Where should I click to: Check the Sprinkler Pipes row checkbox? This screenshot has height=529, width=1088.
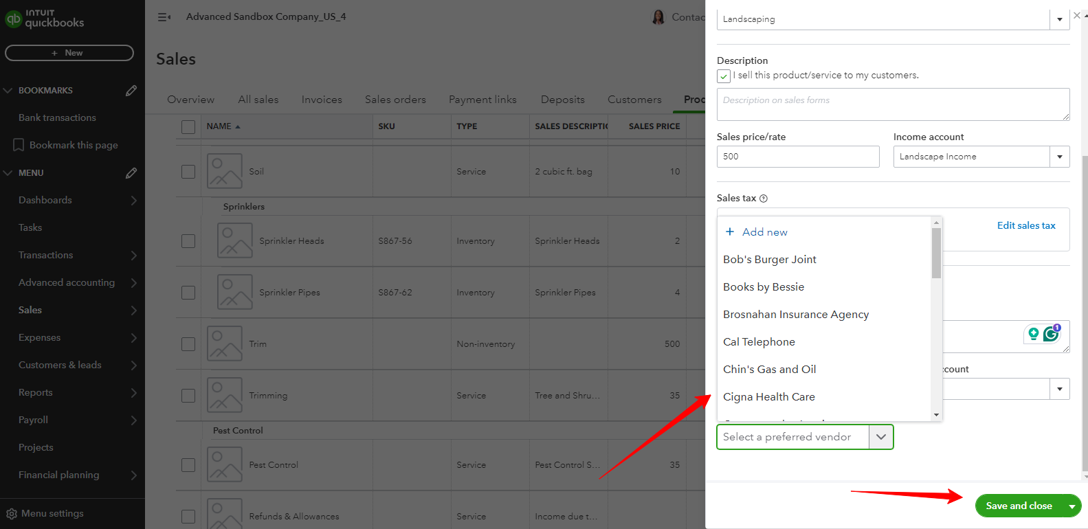coord(188,292)
